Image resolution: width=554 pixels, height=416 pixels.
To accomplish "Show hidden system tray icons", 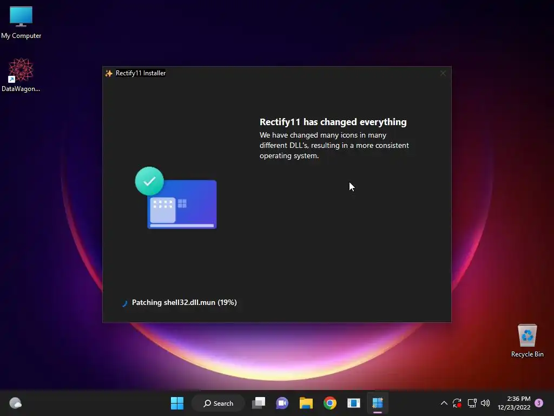I will tap(444, 403).
